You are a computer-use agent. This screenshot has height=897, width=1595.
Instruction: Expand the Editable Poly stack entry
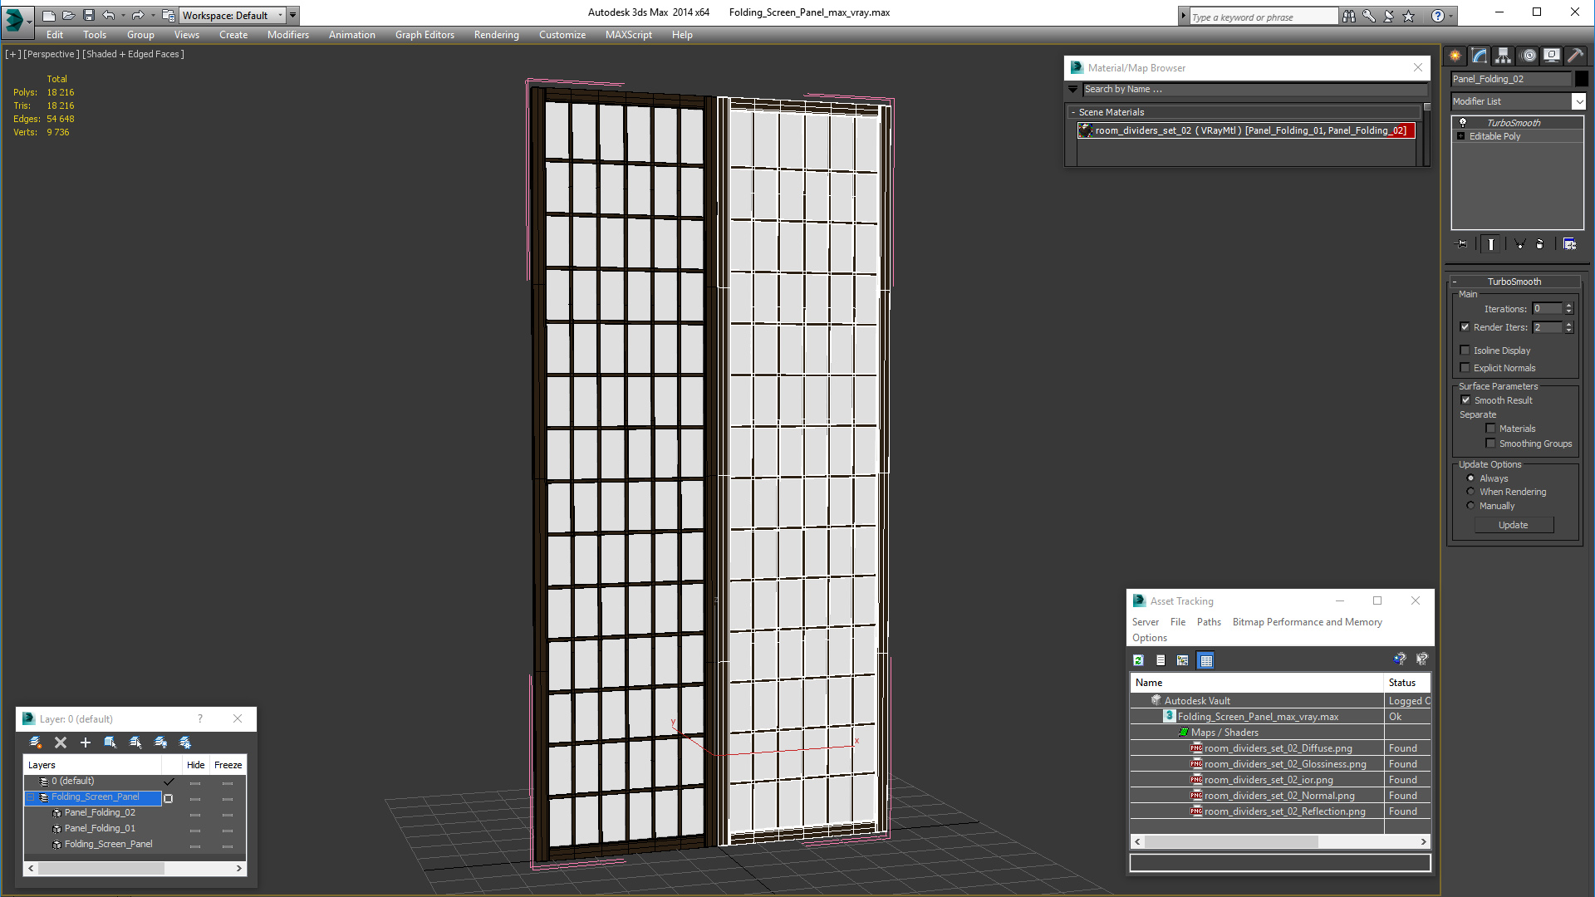pyautogui.click(x=1460, y=136)
